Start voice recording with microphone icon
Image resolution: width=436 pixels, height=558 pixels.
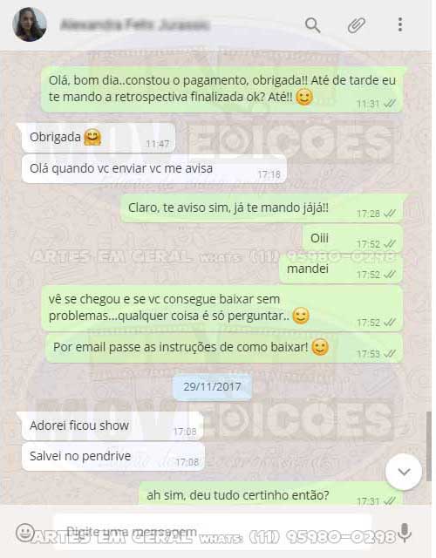point(405,533)
